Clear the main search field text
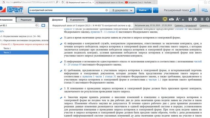The width and height of the screenshot is (210, 118). click(106, 10)
